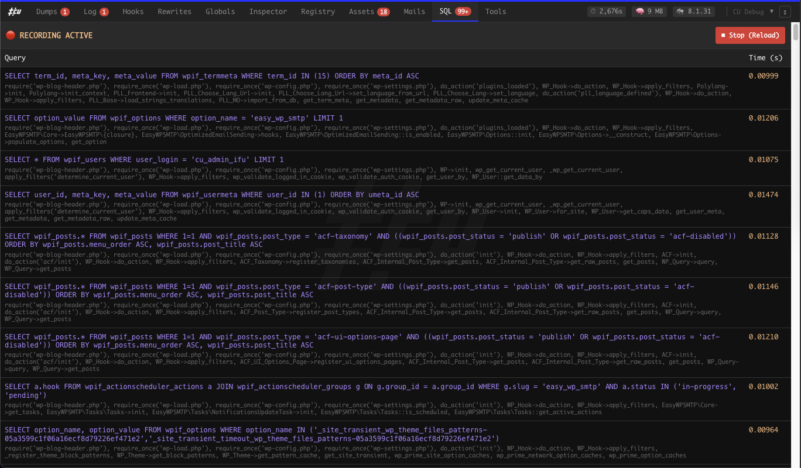Open the Rewrites tab
The width and height of the screenshot is (801, 468).
(174, 11)
